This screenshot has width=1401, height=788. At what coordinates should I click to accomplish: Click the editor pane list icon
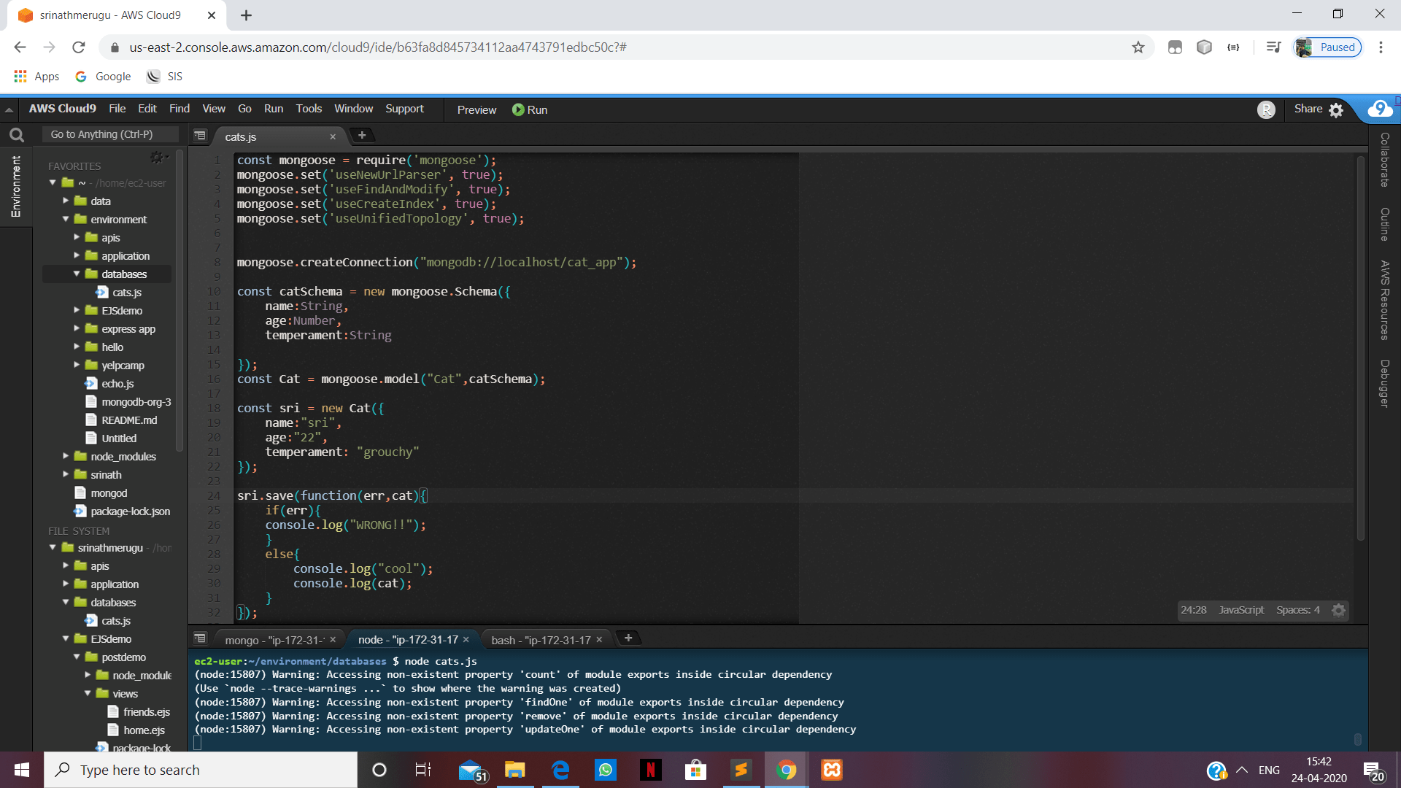[199, 136]
